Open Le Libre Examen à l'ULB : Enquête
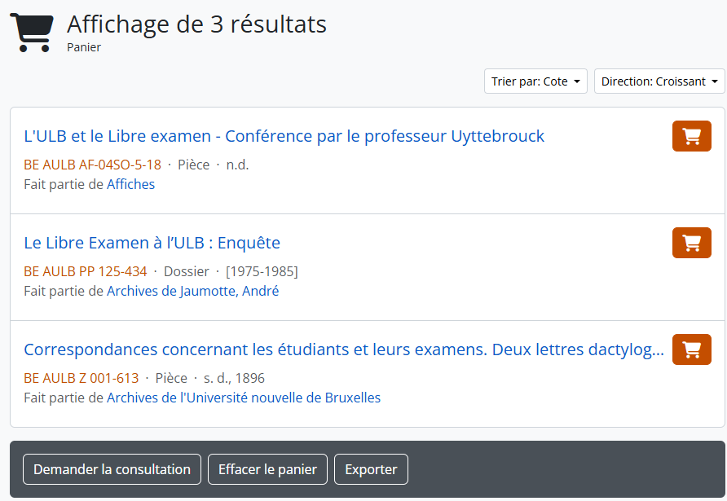The image size is (727, 501). tap(152, 243)
